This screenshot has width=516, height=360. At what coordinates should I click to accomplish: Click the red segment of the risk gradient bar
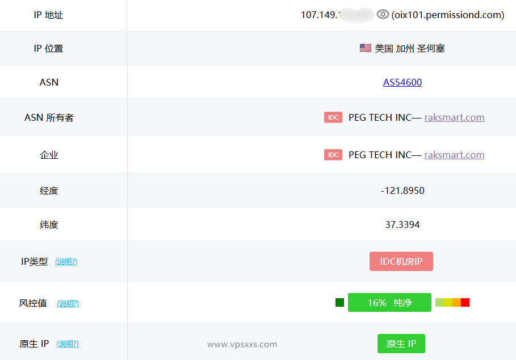pyautogui.click(x=465, y=302)
